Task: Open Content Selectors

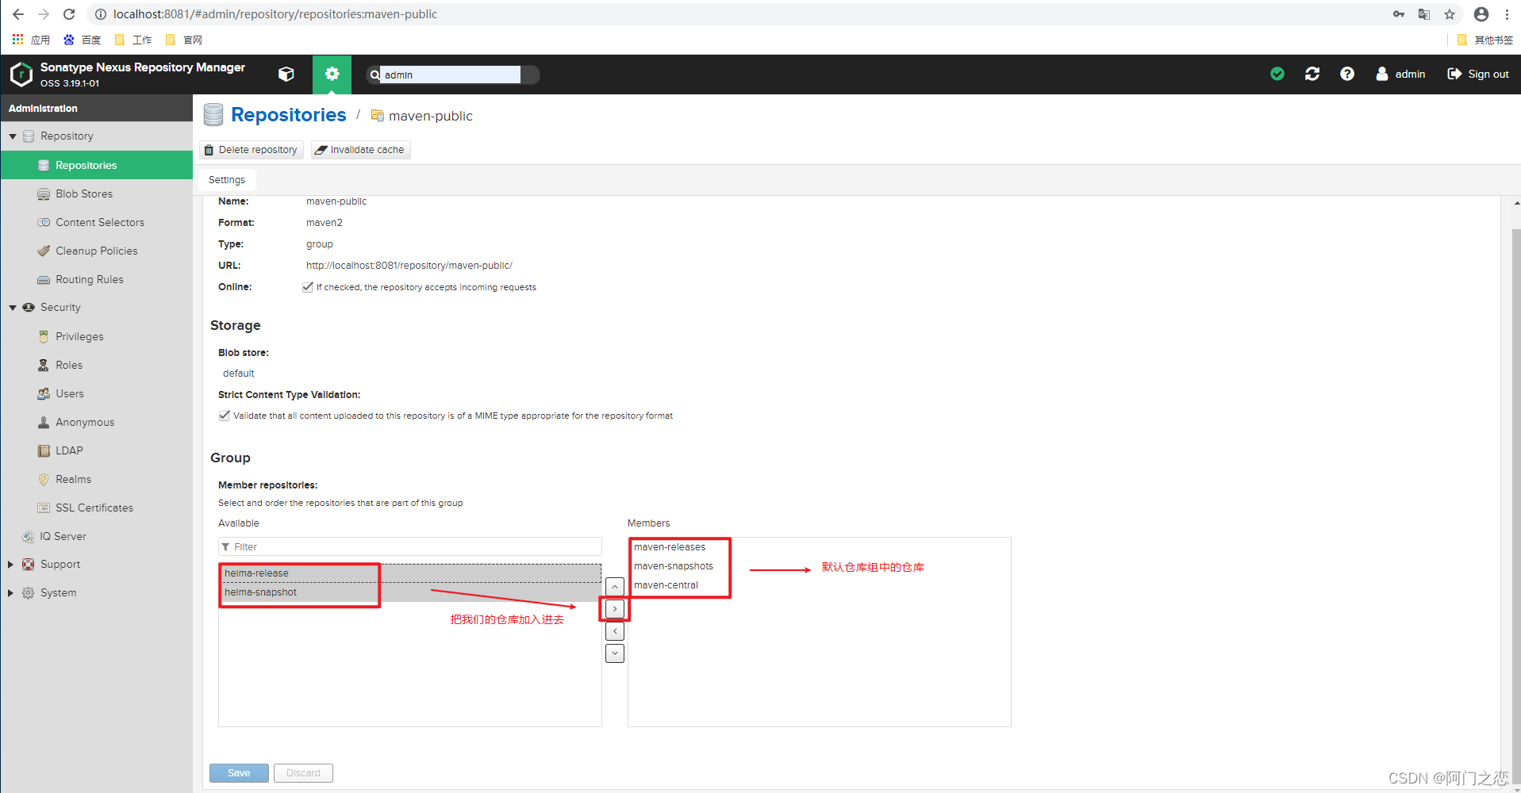Action: (100, 222)
